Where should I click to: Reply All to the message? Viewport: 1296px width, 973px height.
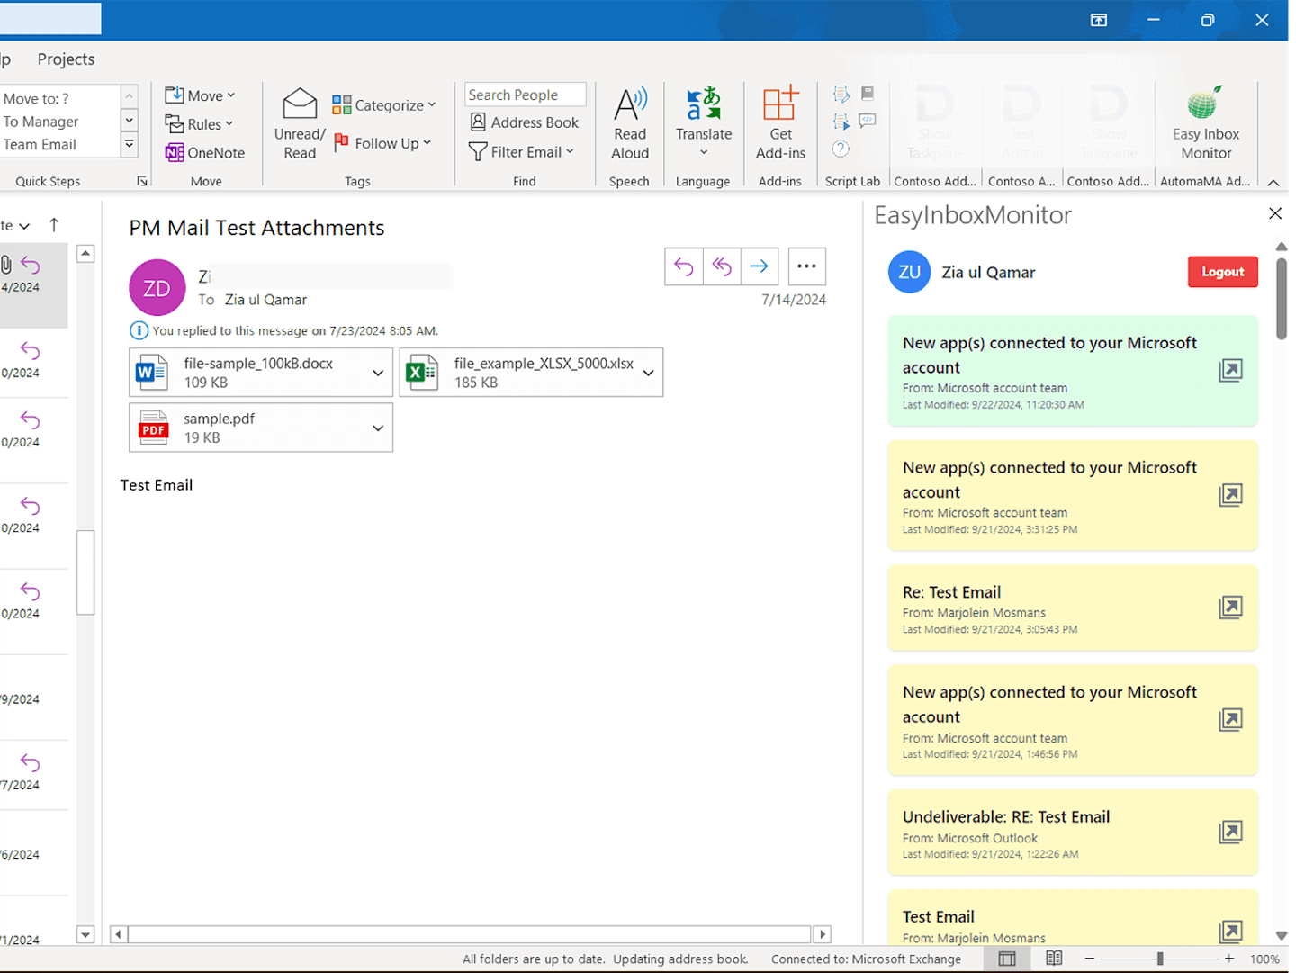tap(722, 266)
